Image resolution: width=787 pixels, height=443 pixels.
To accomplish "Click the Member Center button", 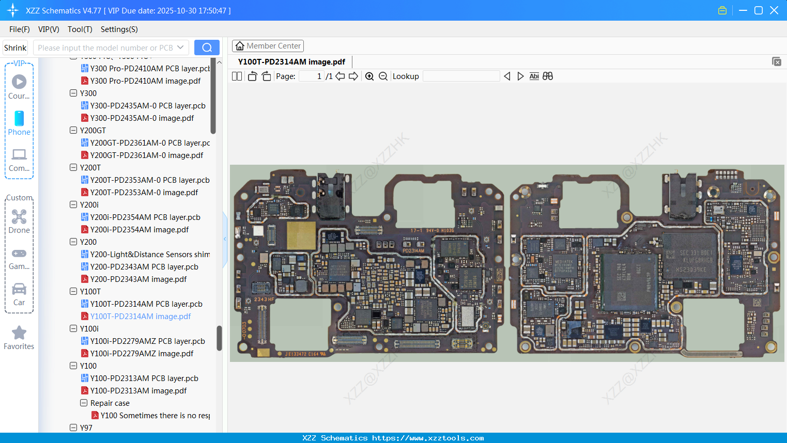I will [x=268, y=46].
